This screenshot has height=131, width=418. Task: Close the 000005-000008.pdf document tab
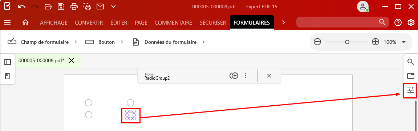pyautogui.click(x=72, y=60)
